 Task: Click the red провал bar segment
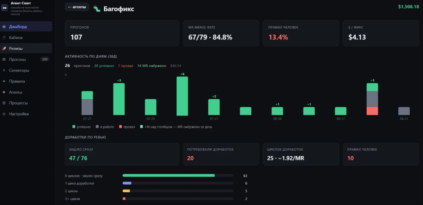click(372, 111)
